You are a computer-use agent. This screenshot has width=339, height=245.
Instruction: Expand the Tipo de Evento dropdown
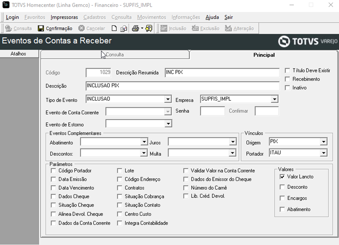(168, 99)
